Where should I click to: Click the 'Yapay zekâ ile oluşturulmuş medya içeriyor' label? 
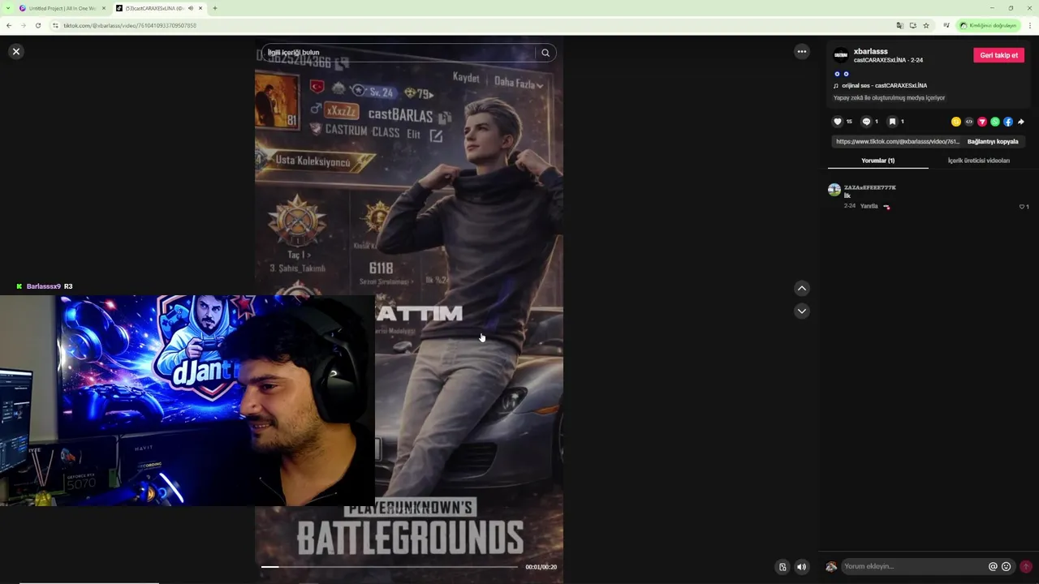(x=889, y=98)
